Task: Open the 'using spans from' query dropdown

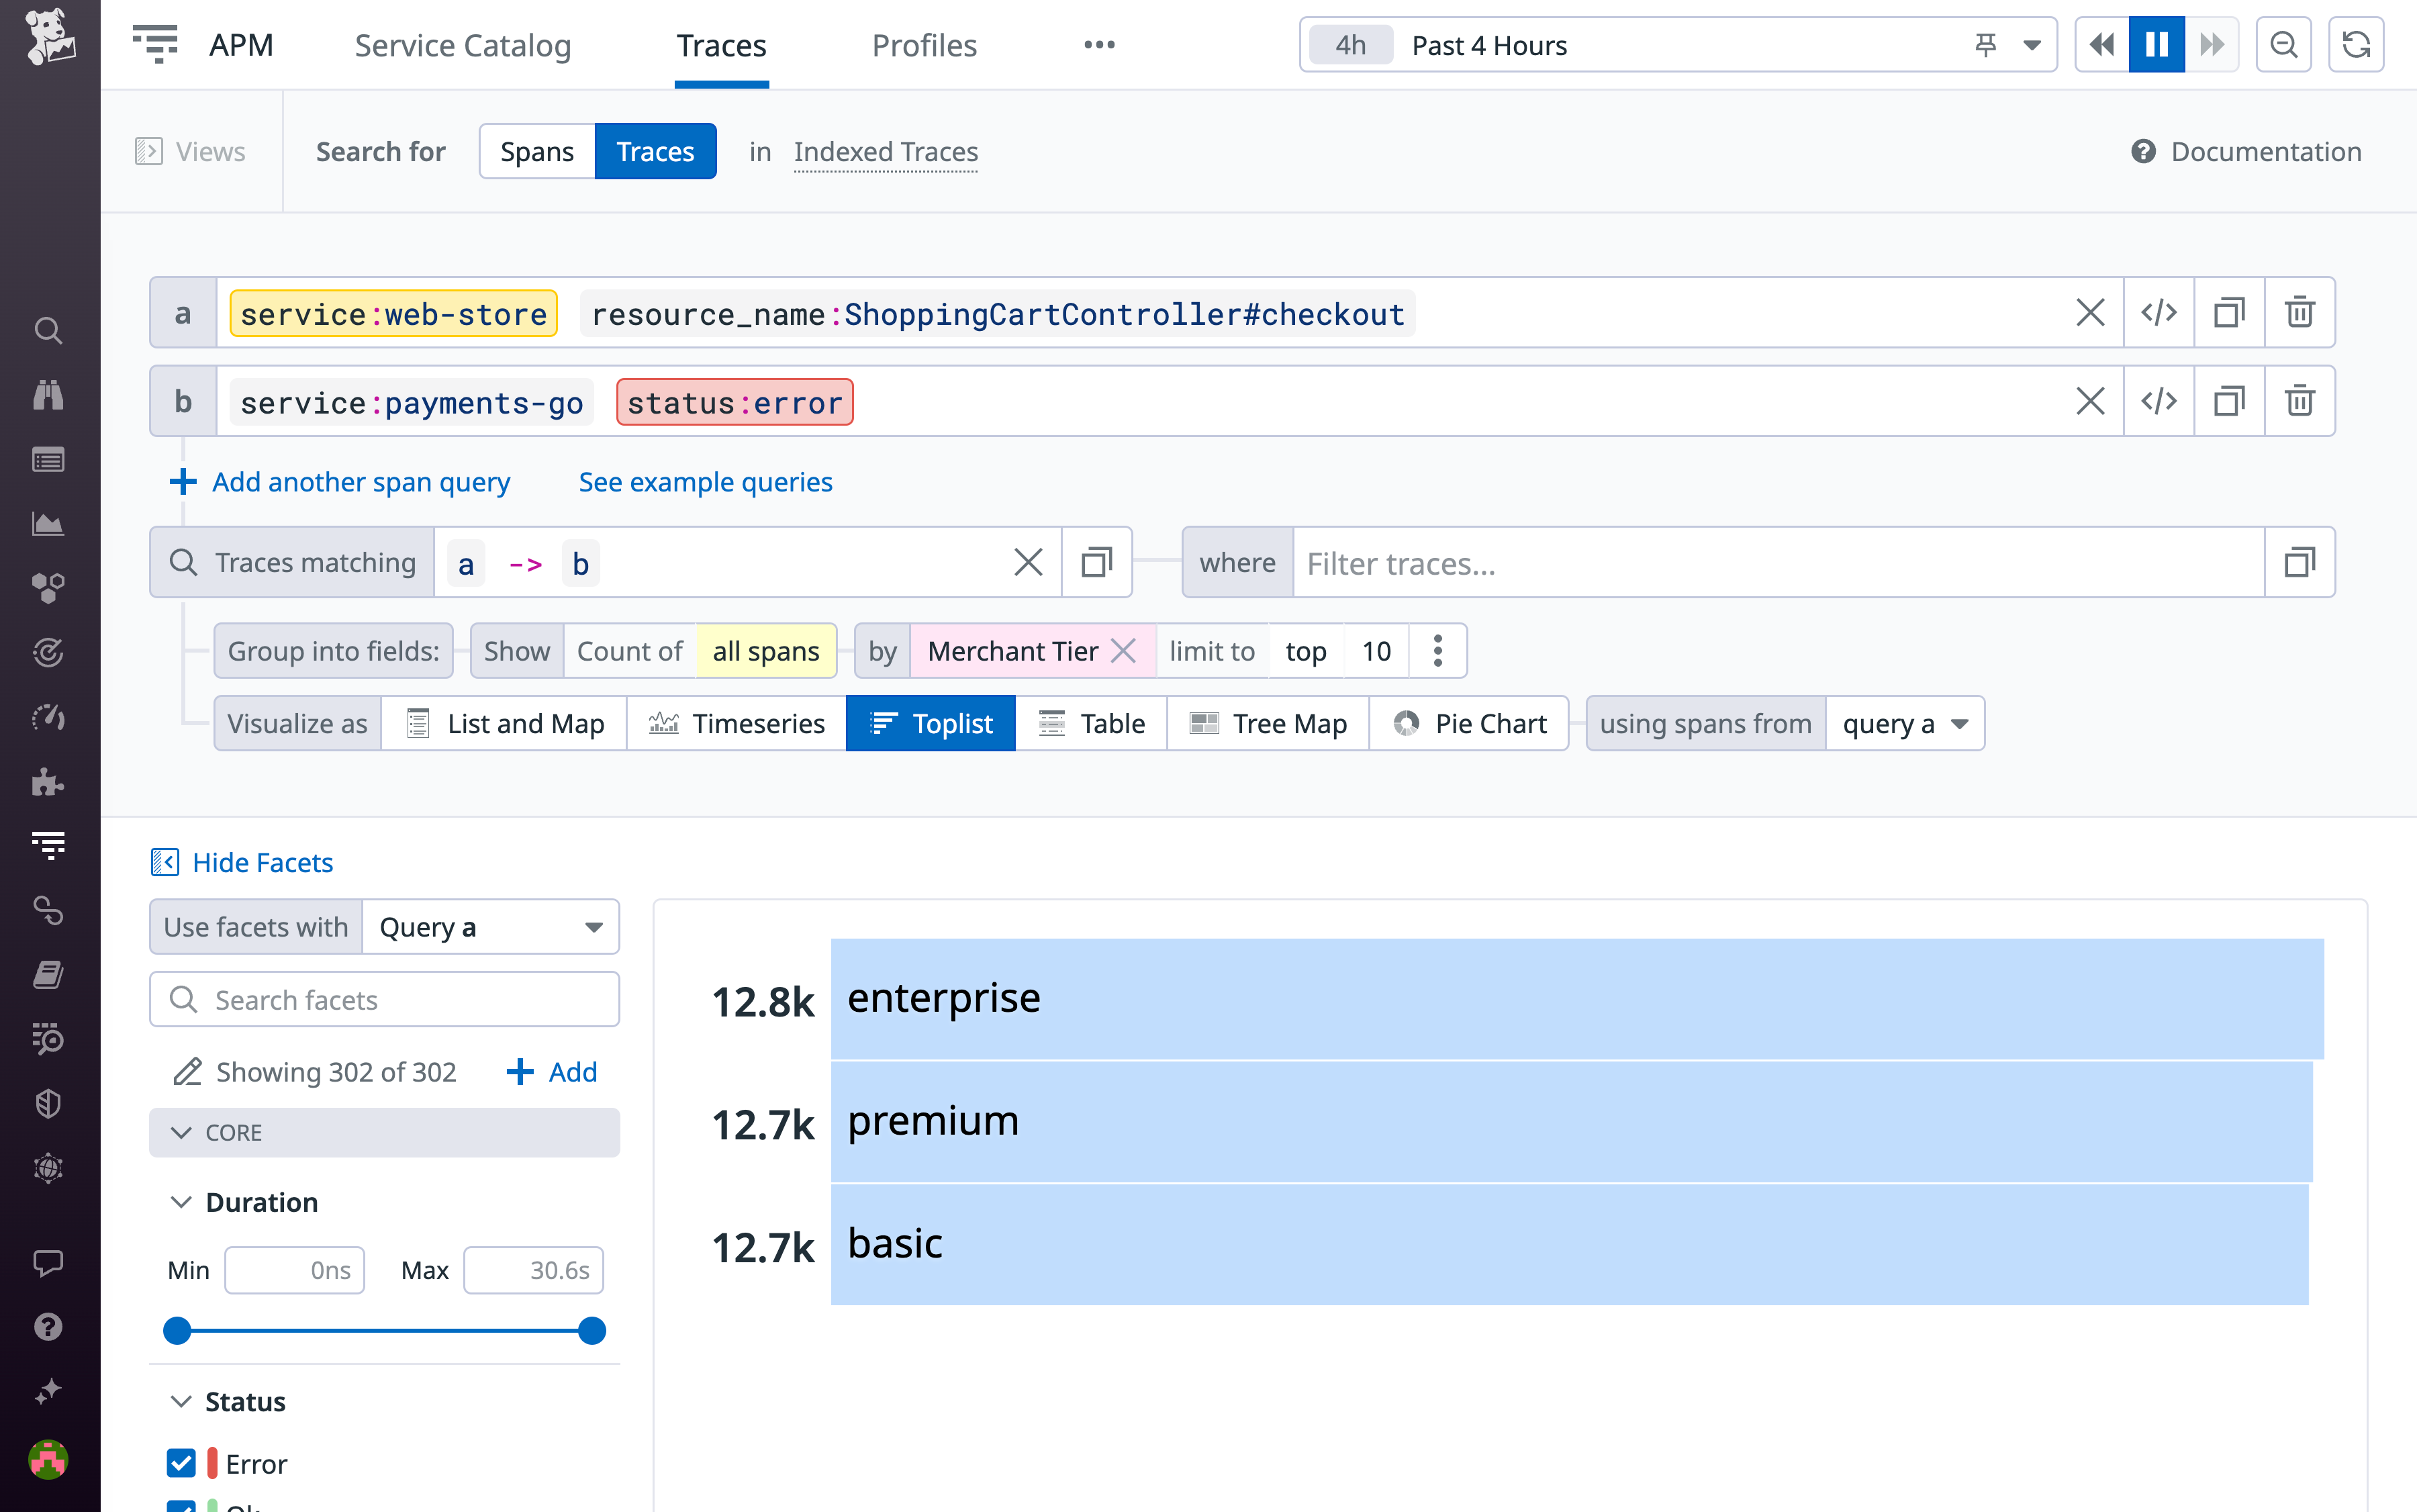Action: pos(1904,723)
